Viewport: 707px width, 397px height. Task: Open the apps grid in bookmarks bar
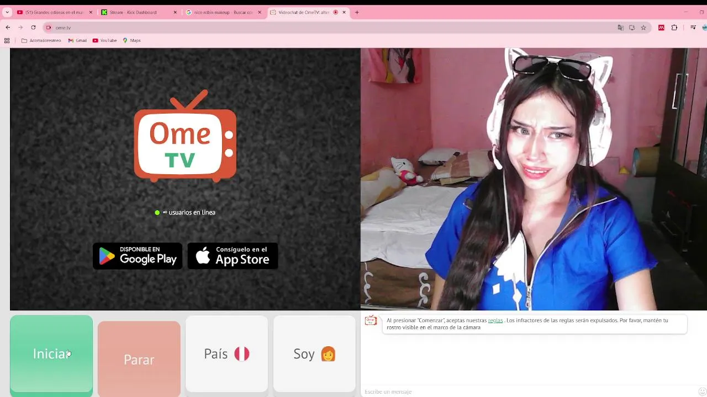[7, 40]
